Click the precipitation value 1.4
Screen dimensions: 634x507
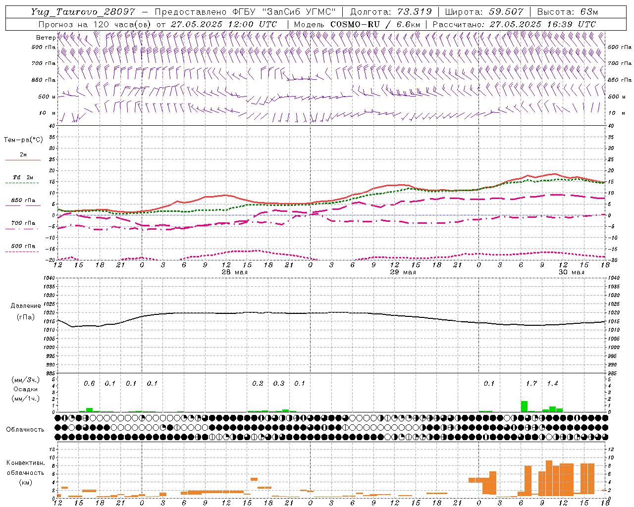[x=552, y=383]
